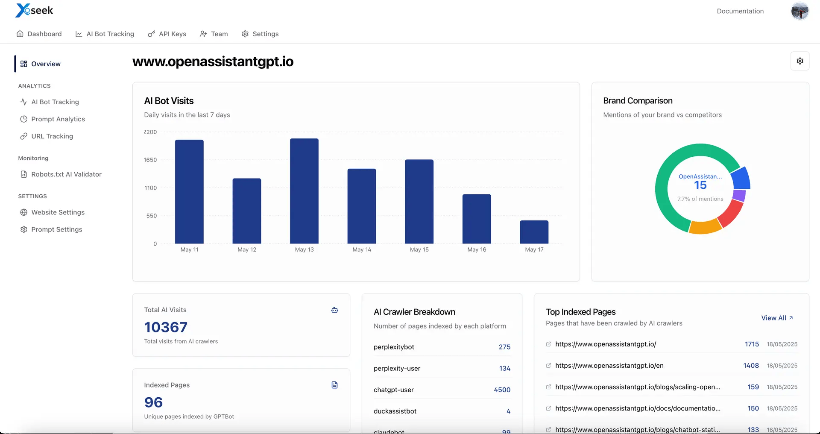Viewport: 820px width, 434px height.
Task: Click View All for Top Indexed Pages
Action: click(777, 318)
